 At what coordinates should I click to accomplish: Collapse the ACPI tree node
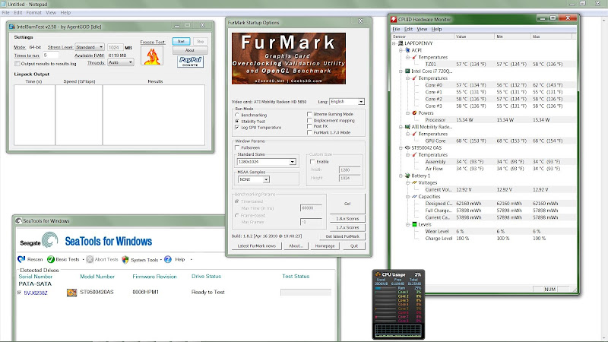pyautogui.click(x=401, y=50)
